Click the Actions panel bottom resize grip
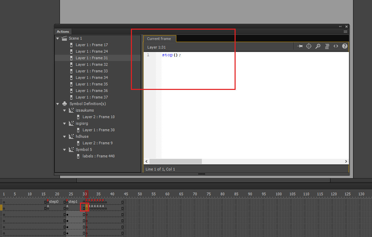This screenshot has height=237, width=372. pyautogui.click(x=201, y=174)
